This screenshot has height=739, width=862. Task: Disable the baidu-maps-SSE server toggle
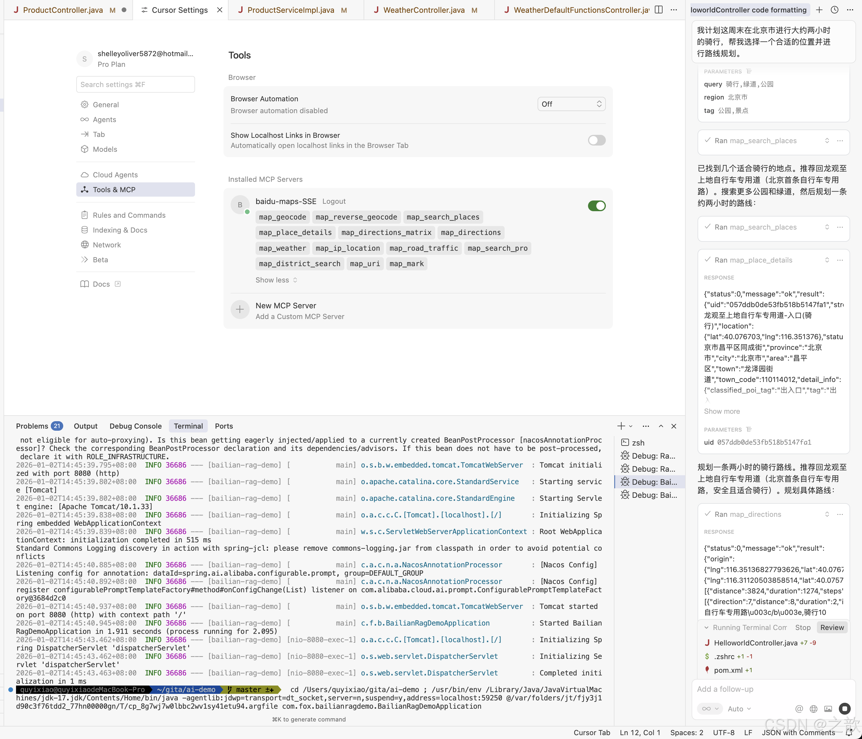point(597,206)
